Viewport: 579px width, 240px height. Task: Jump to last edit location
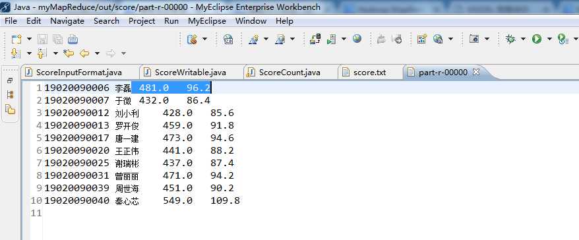pos(69,53)
